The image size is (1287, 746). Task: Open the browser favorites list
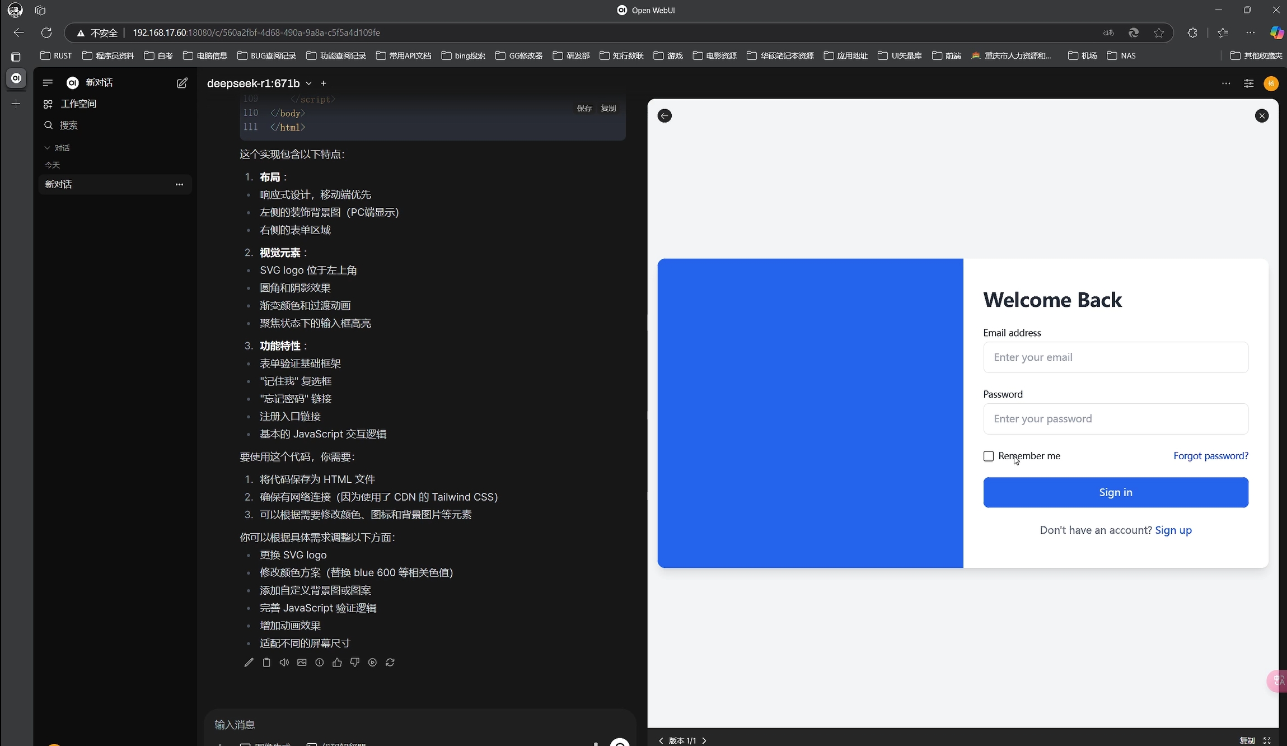(1223, 32)
